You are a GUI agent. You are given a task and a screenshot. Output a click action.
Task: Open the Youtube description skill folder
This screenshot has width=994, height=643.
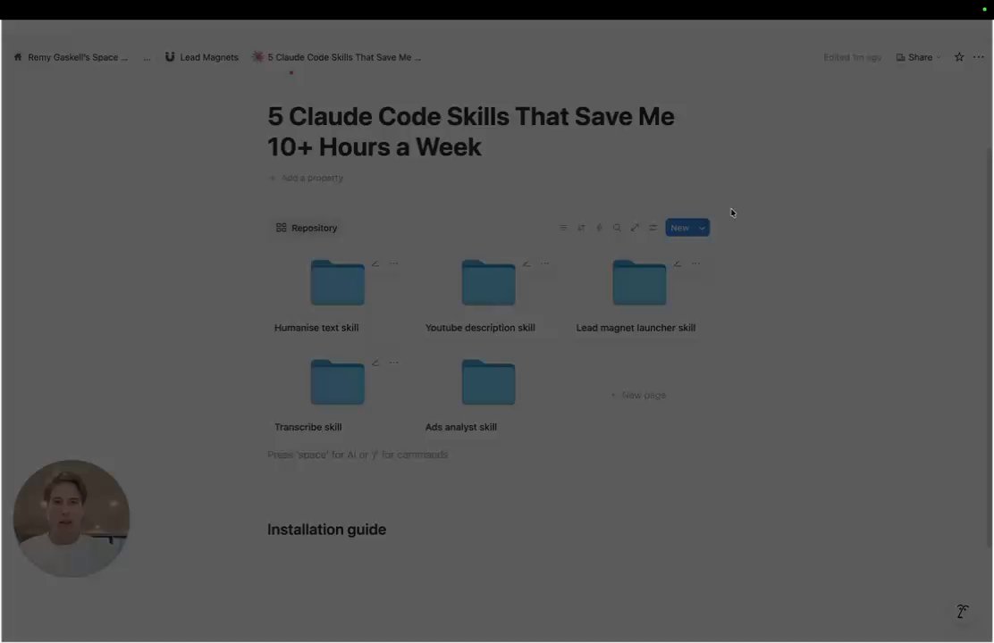coord(488,282)
